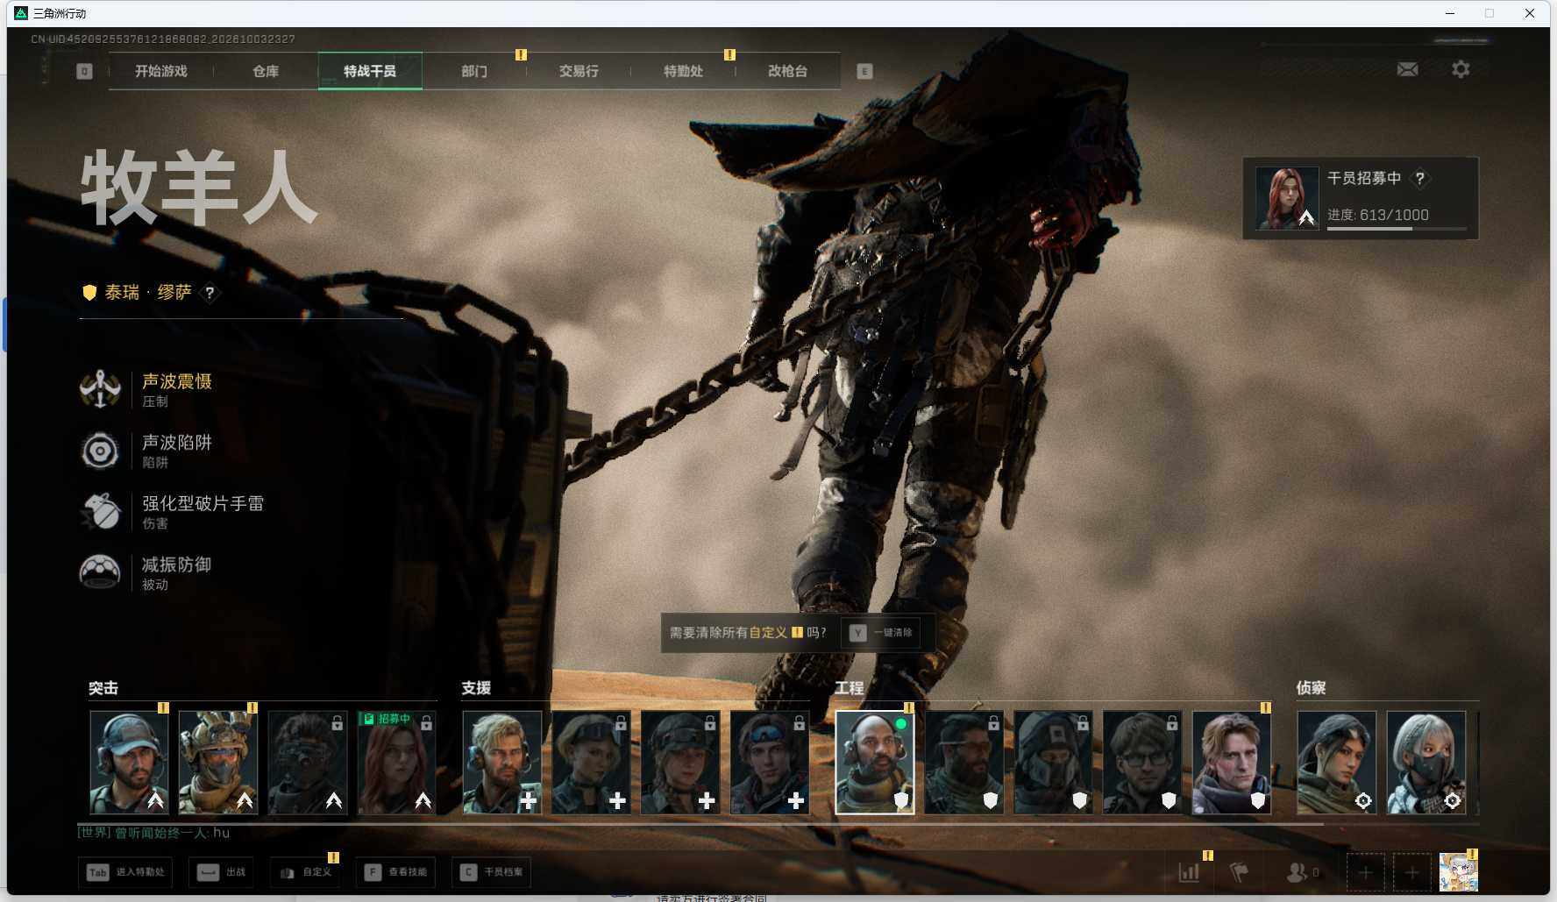This screenshot has height=902, width=1557.
Task: Open the 改枪台 tab
Action: coord(787,71)
